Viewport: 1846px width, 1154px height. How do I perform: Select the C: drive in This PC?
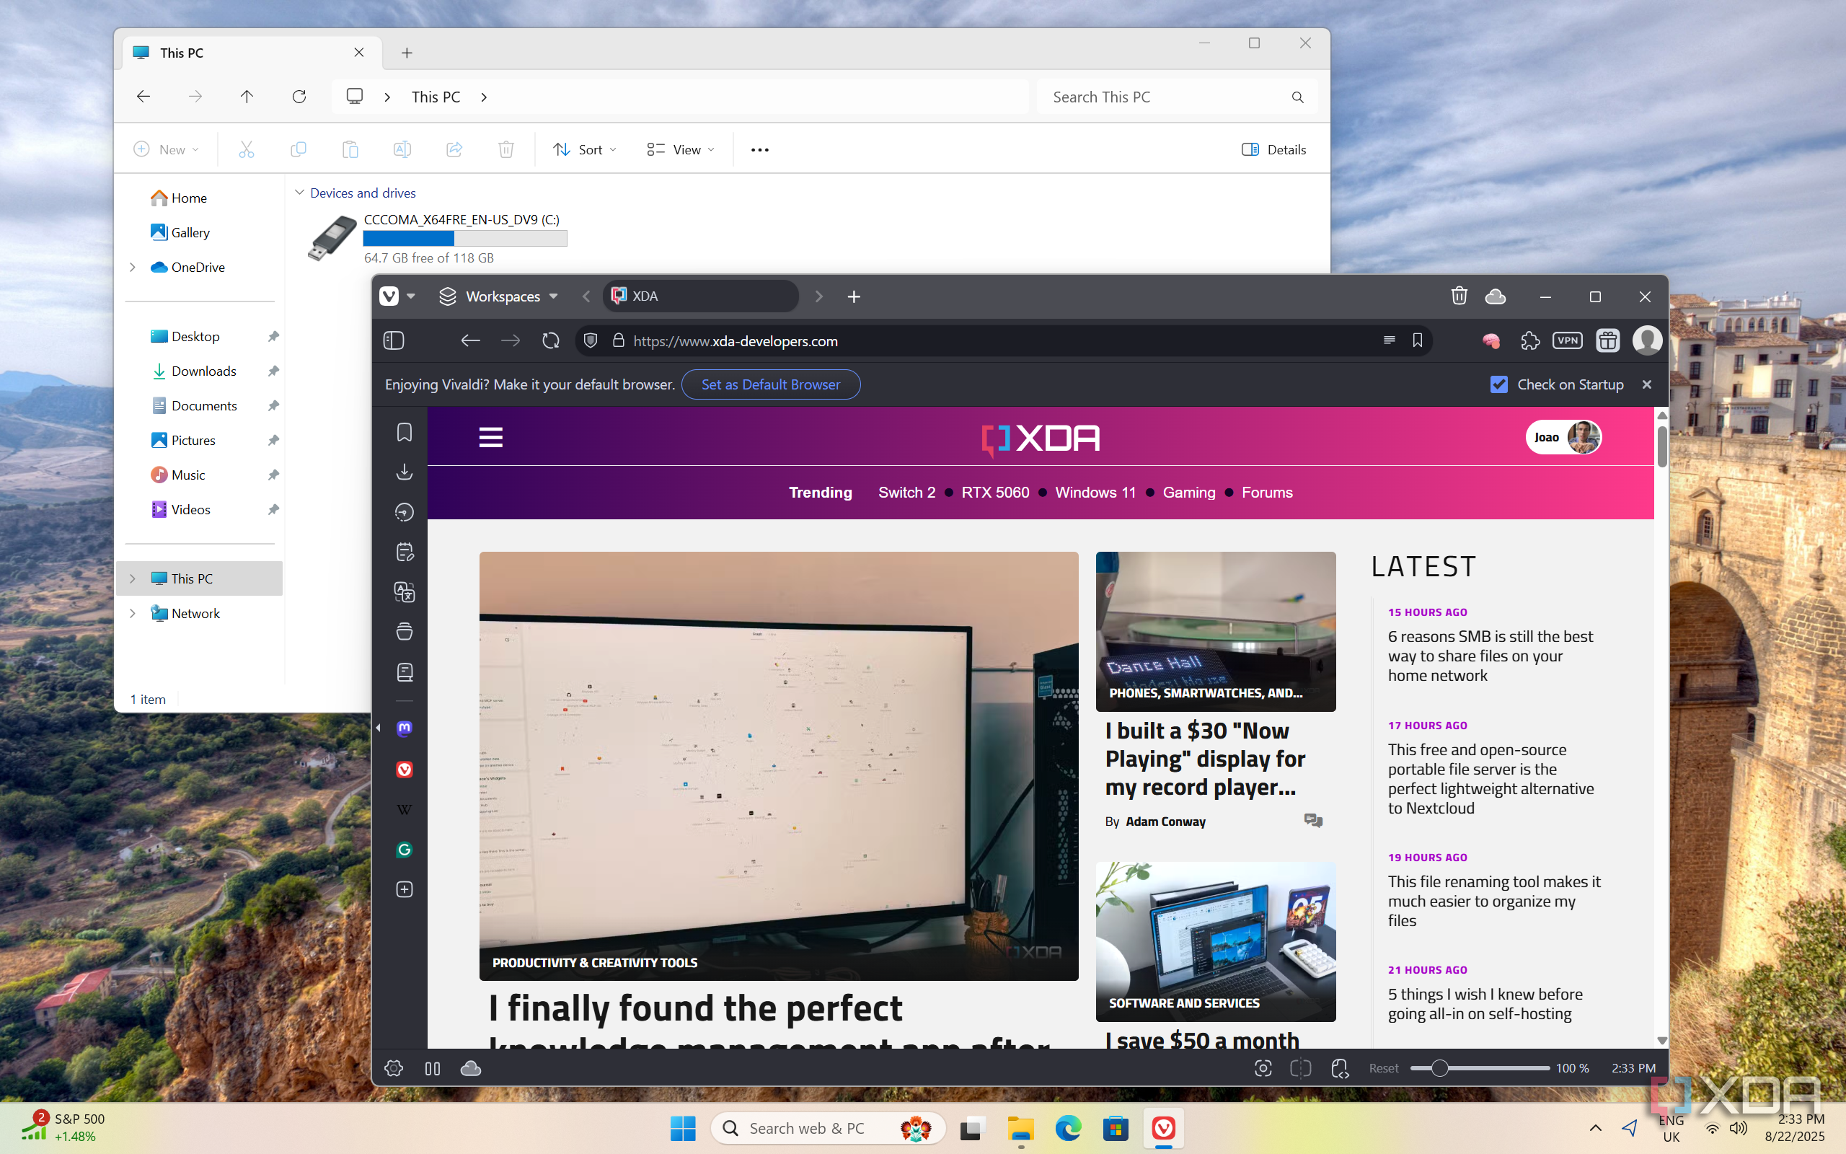437,239
